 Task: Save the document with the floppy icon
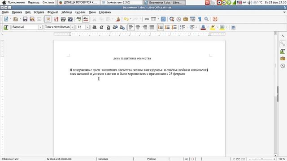click(25, 19)
